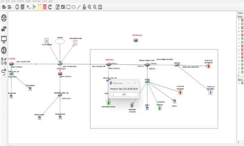Click the Servers Summary panel title
The image size is (244, 146).
240,80
